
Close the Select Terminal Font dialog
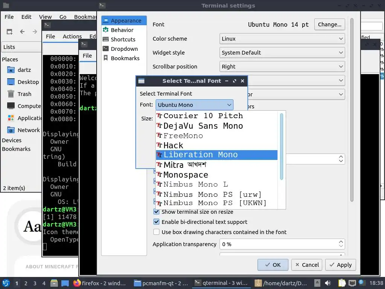pyautogui.click(x=243, y=81)
